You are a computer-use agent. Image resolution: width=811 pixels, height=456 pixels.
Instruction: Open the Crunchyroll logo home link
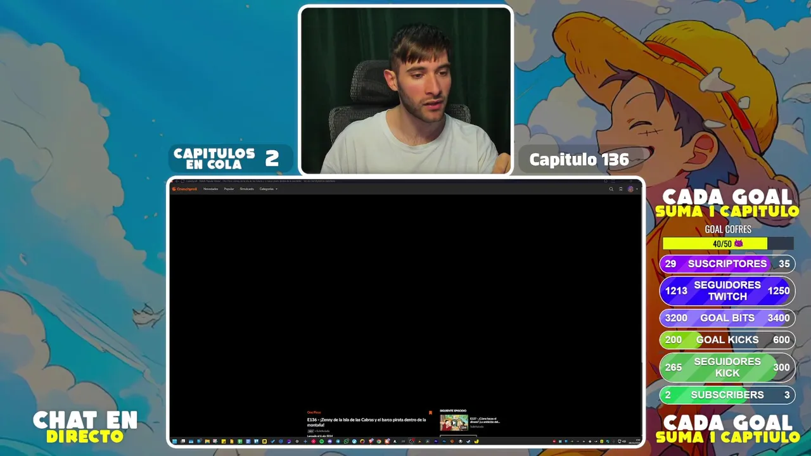(184, 189)
